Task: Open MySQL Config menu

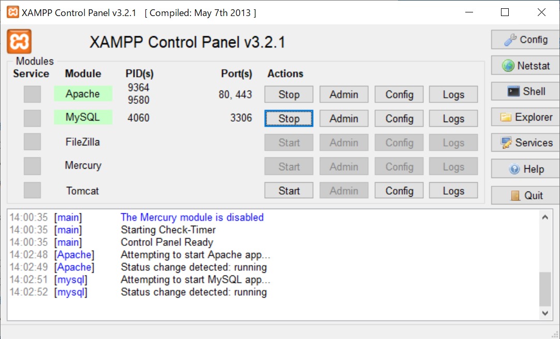Action: point(399,119)
